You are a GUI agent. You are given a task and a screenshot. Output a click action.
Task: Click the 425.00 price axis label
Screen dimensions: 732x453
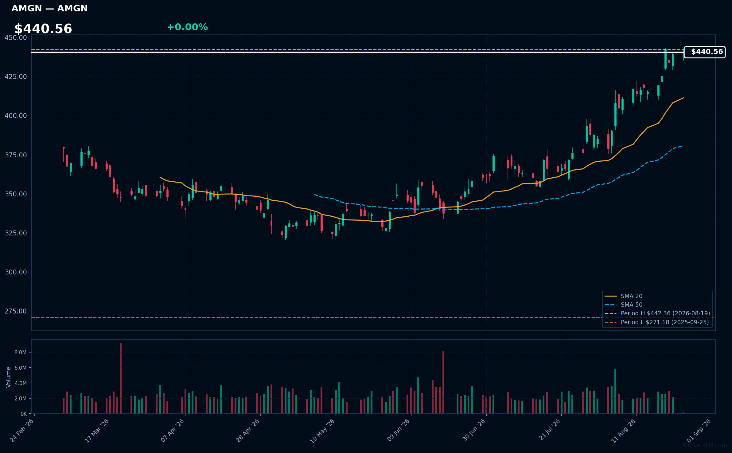(16, 77)
